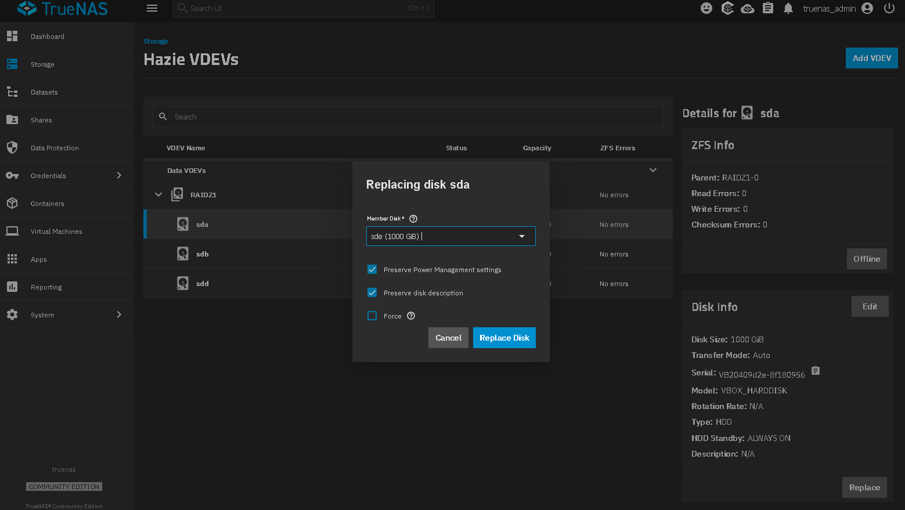Copy serial number with clipboard icon

[816, 371]
